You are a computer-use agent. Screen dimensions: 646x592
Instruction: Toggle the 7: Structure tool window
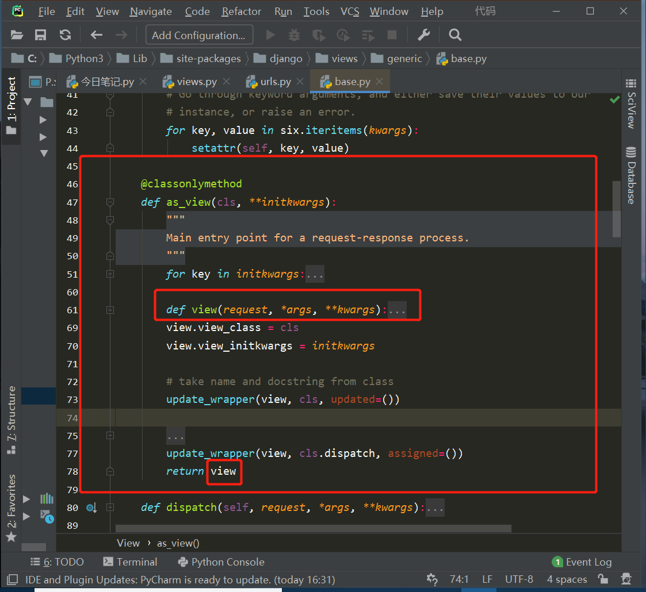coord(11,420)
